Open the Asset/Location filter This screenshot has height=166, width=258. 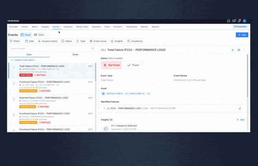tap(48, 41)
